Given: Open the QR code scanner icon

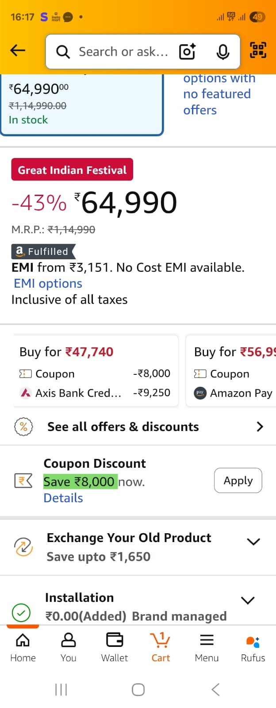Looking at the screenshot, I should pos(258,50).
